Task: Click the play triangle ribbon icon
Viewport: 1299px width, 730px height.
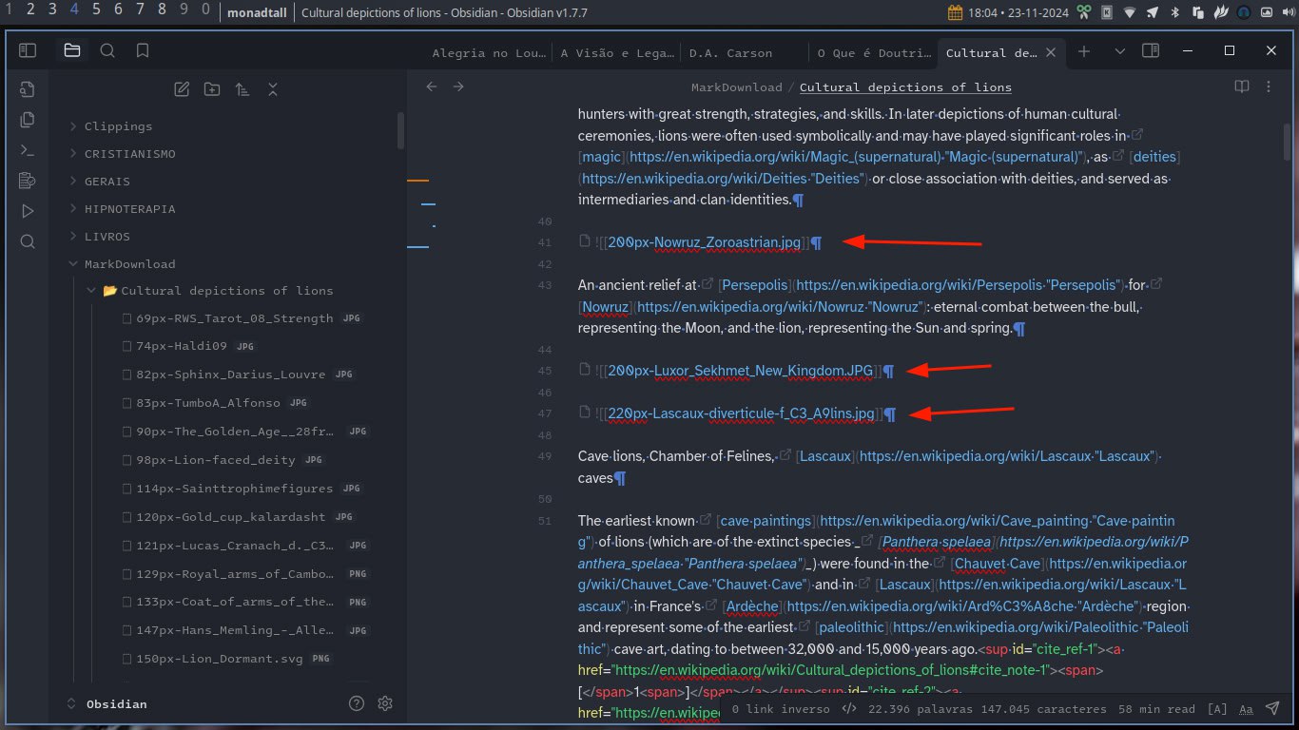Action: click(x=27, y=211)
